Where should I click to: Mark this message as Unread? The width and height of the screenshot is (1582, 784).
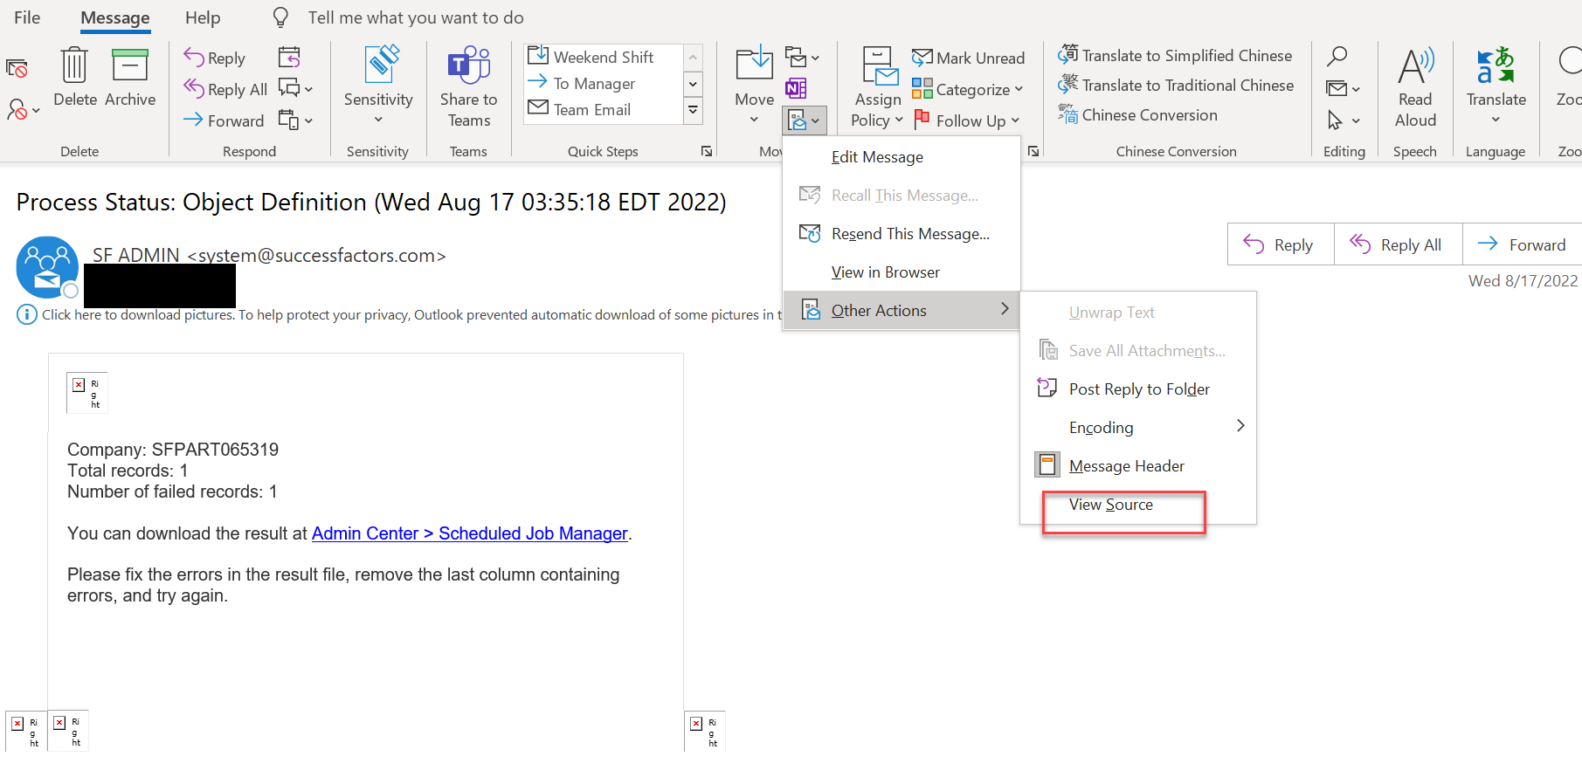pyautogui.click(x=968, y=58)
